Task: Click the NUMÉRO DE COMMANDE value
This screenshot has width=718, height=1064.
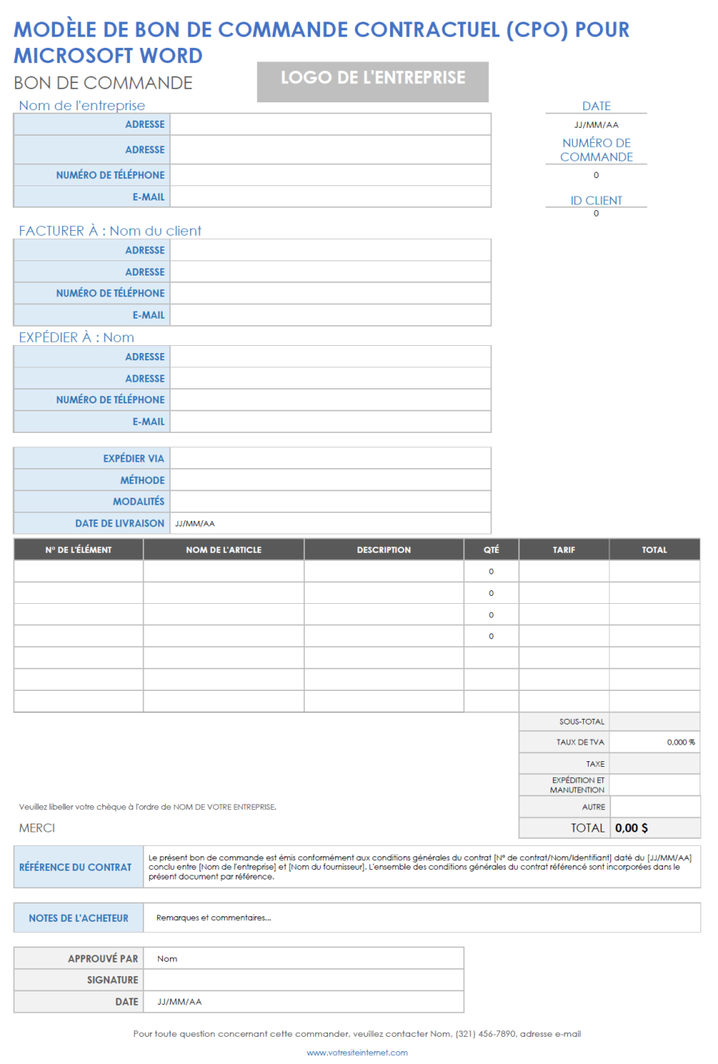Action: coord(596,176)
